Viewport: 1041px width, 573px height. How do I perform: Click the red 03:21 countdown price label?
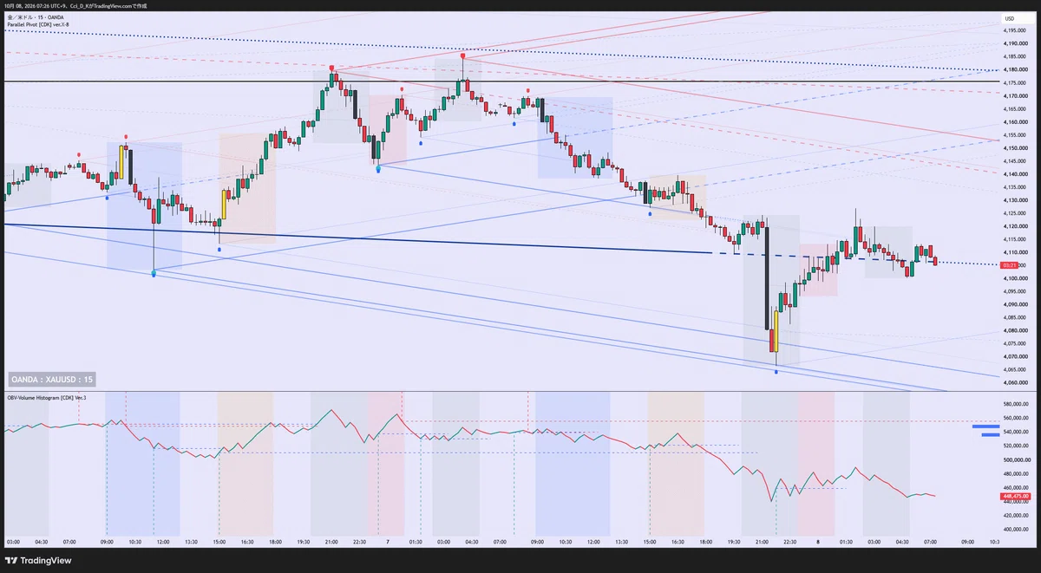click(1009, 264)
